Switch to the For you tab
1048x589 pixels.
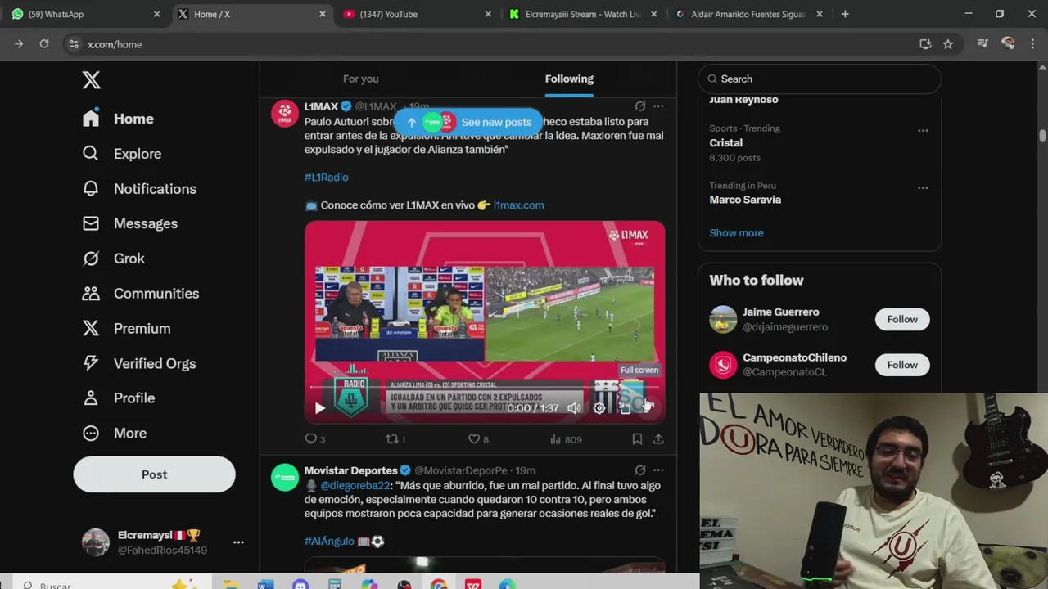coord(361,79)
